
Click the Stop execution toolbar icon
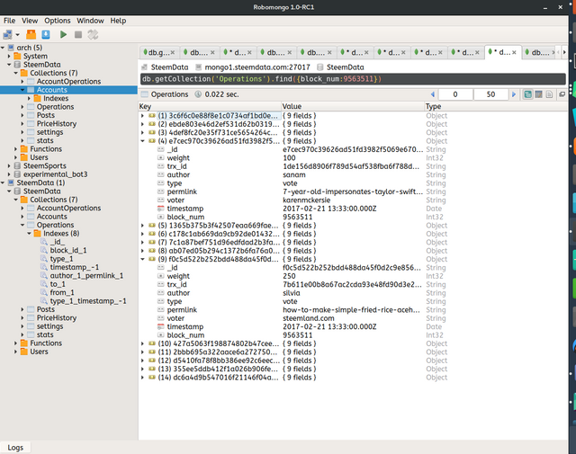tap(78, 34)
